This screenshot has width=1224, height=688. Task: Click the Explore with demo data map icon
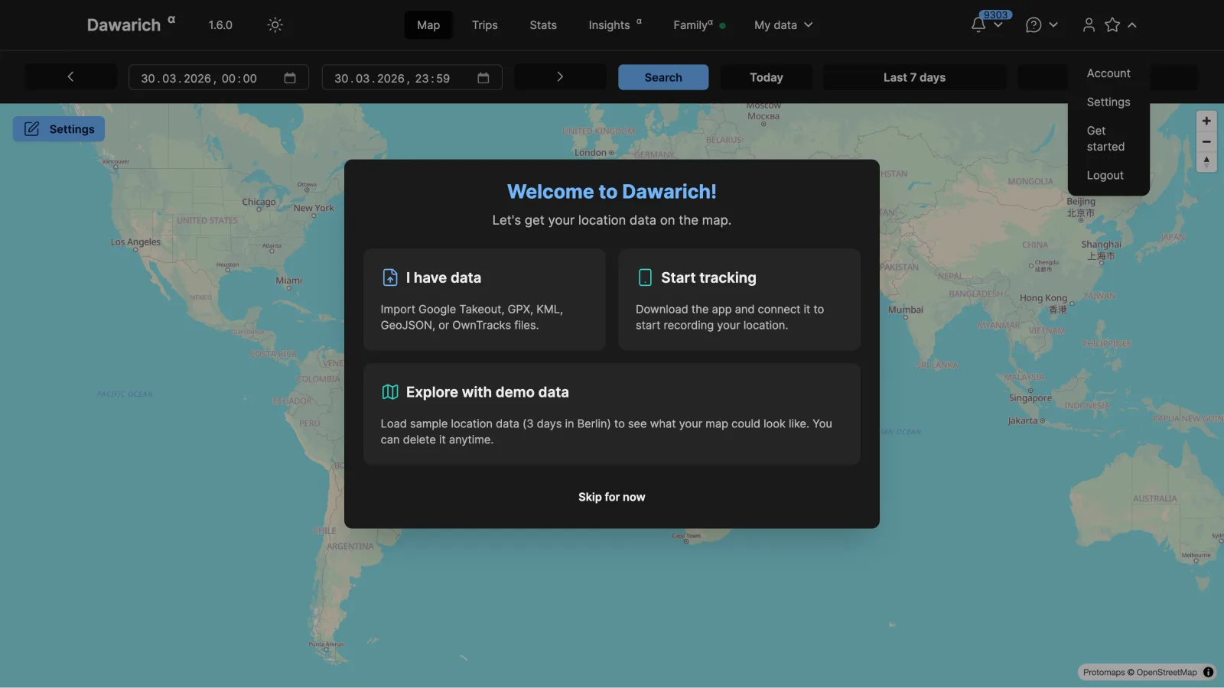390,392
